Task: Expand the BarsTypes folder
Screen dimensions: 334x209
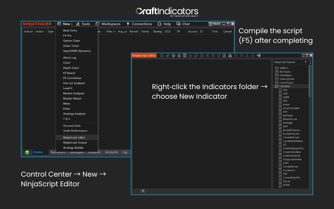Action: [x=277, y=72]
